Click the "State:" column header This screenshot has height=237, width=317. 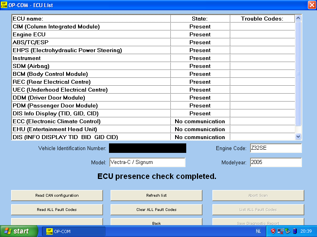[200, 19]
